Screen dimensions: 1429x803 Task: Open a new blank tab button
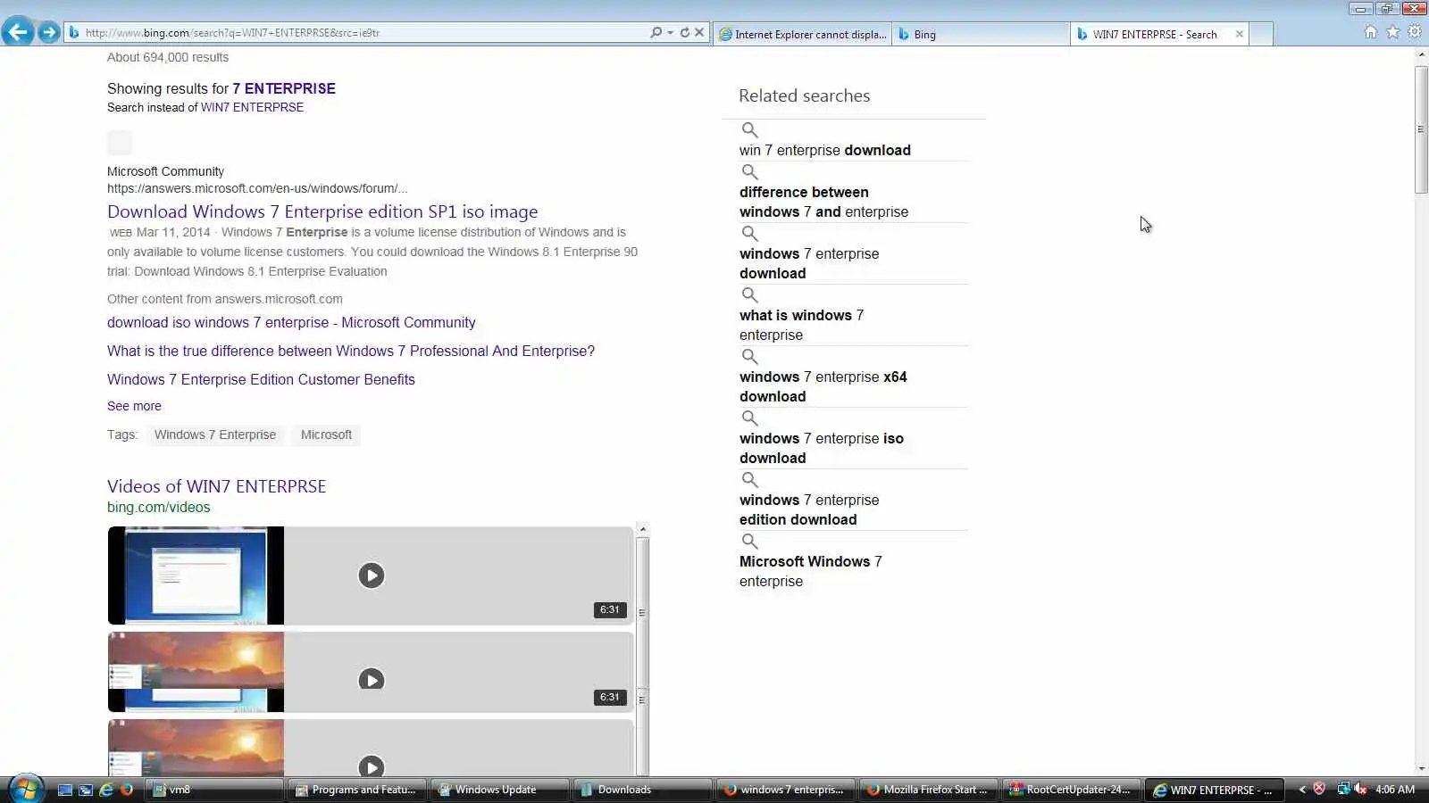click(x=1261, y=34)
